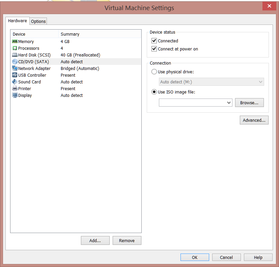Image resolution: width=279 pixels, height=267 pixels.
Task: Open the Auto detect (M:) drive dropdown
Action: [x=212, y=82]
